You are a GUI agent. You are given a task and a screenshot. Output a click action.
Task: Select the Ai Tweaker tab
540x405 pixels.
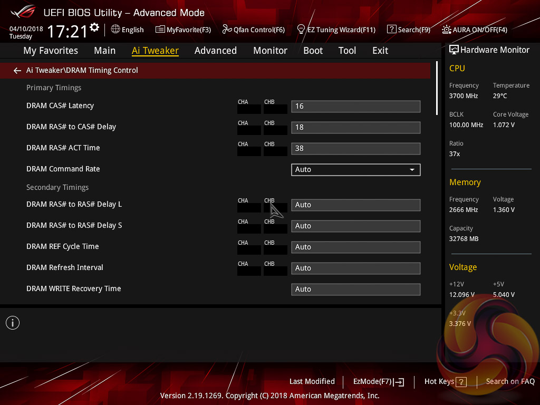[155, 51]
